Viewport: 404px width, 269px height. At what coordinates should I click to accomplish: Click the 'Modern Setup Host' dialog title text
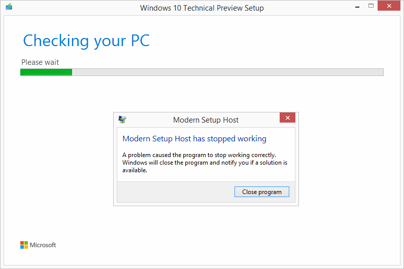tap(206, 120)
